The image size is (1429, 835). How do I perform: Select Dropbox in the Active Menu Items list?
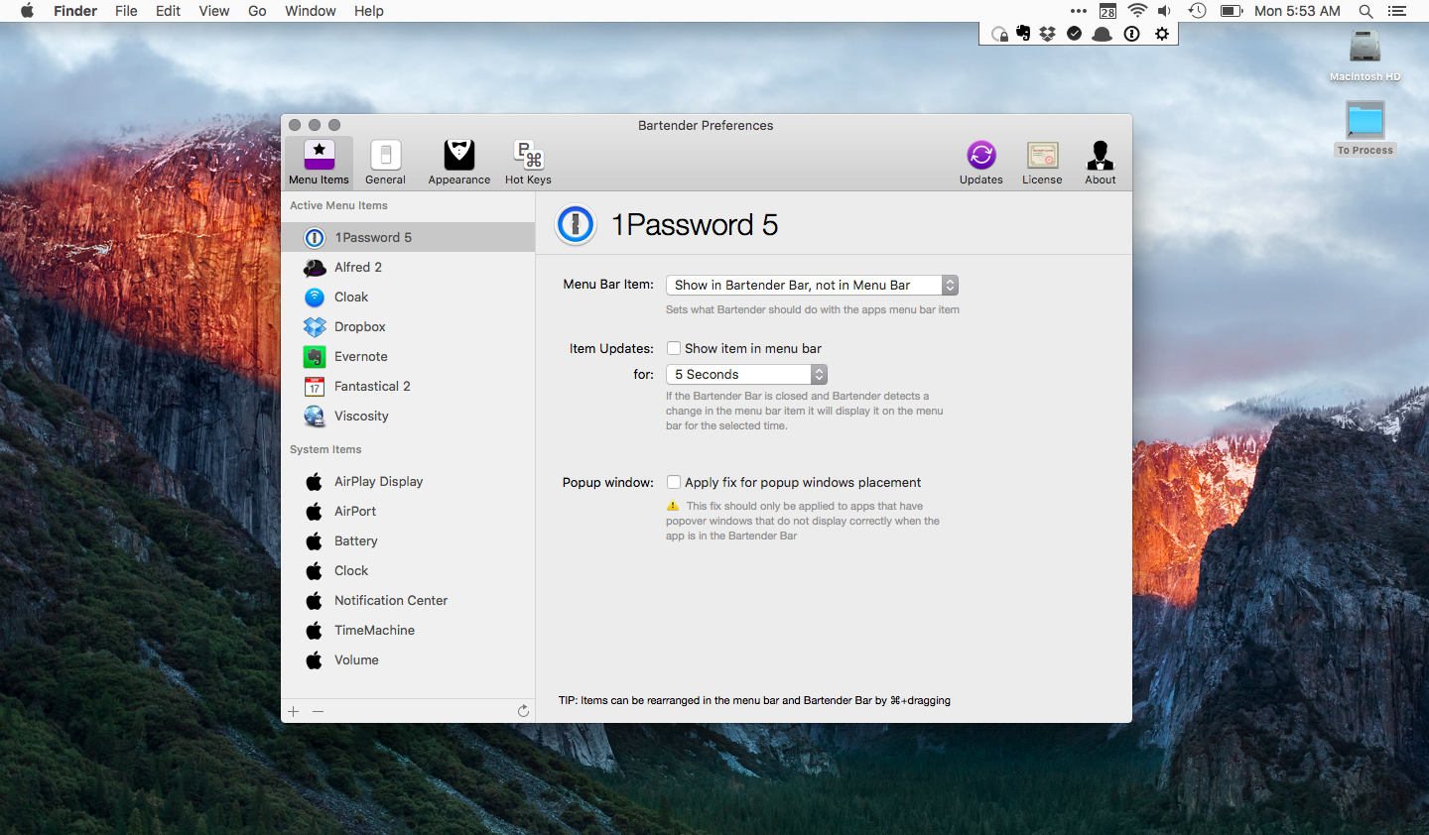click(x=408, y=326)
